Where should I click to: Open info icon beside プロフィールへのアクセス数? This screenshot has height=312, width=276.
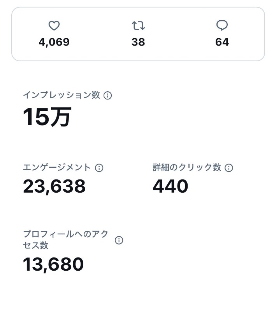(119, 240)
